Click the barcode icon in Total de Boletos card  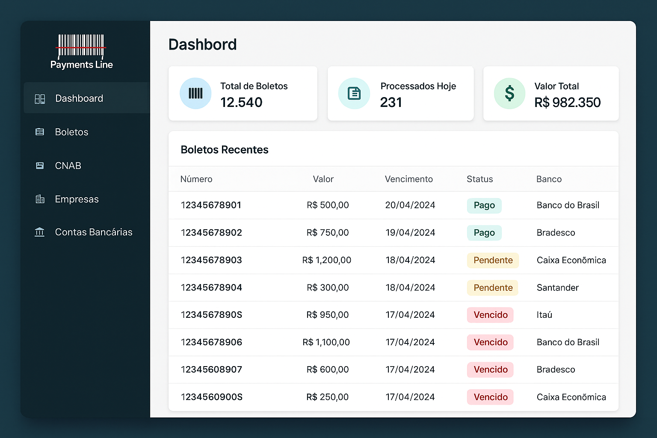pos(195,93)
